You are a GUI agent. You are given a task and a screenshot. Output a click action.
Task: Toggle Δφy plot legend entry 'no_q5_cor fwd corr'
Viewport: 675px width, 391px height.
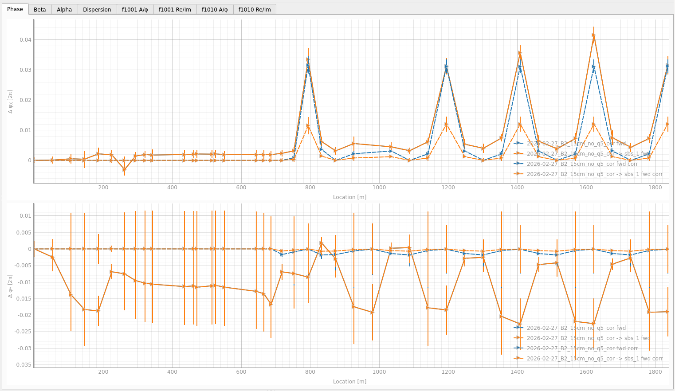(x=576, y=348)
